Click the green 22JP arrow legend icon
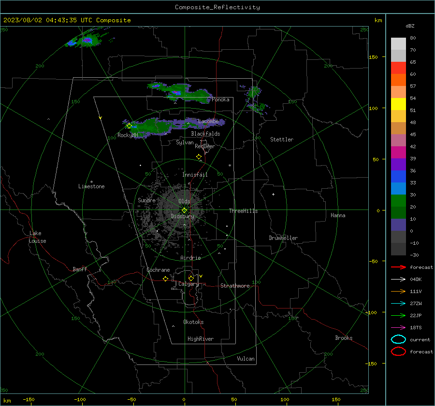Viewport: 435px width, 406px height. pos(398,315)
